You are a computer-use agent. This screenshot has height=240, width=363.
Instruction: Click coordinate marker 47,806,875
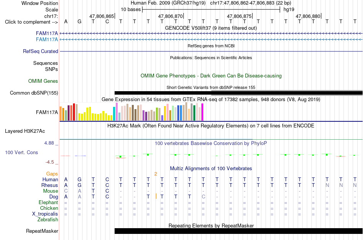coord(239,16)
